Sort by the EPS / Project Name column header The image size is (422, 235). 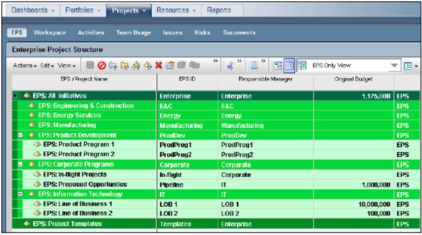coord(84,82)
